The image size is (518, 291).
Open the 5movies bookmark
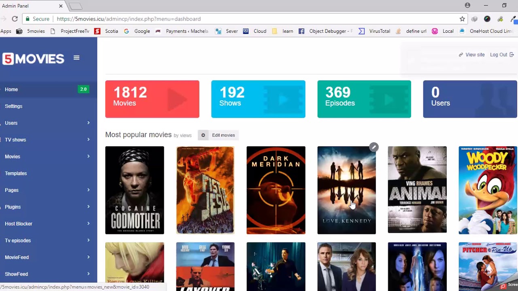tap(30, 31)
